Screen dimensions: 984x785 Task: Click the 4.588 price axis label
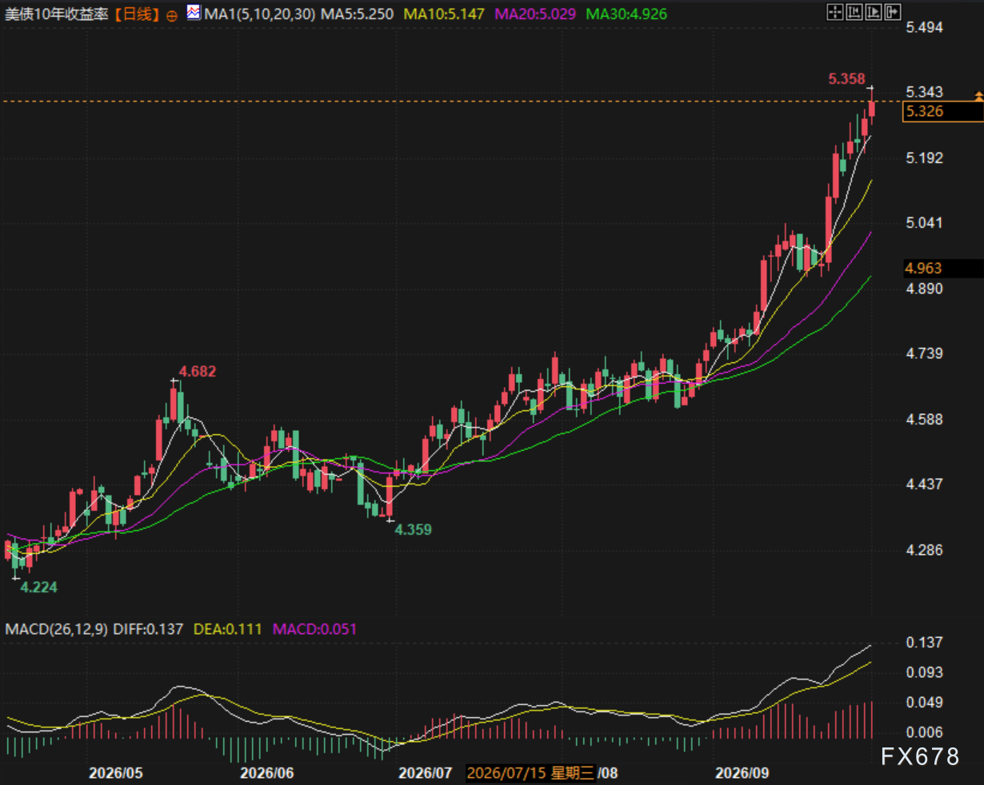[x=924, y=419]
